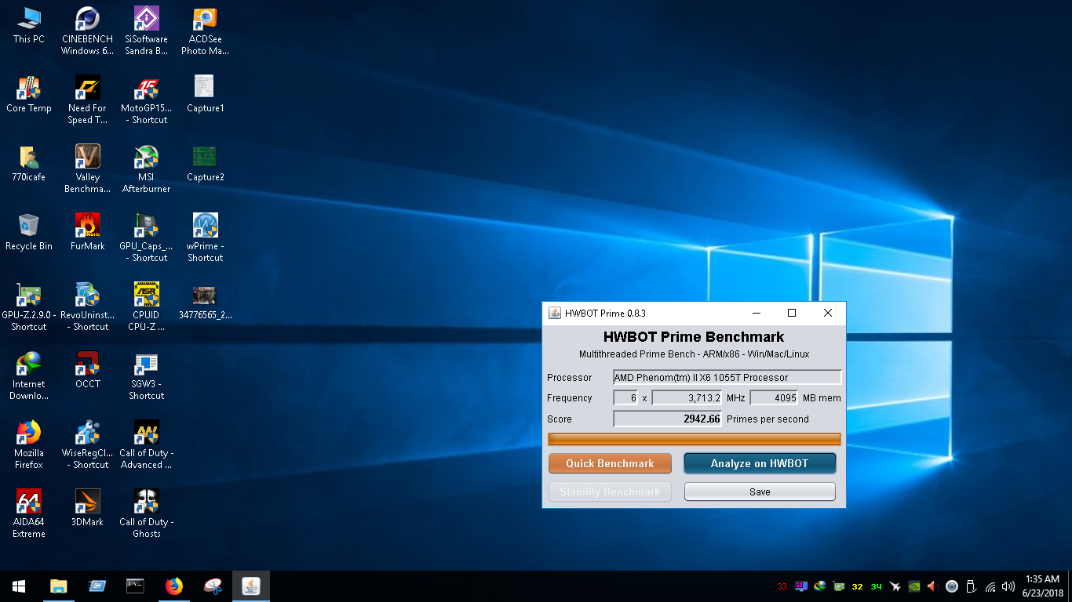Click the Java HWBOT Prime taskbar button
This screenshot has height=602, width=1072.
[x=251, y=586]
